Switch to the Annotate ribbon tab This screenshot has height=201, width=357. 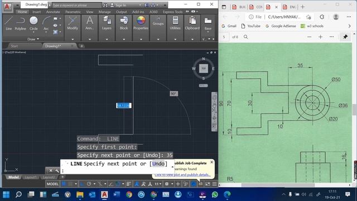[53, 12]
